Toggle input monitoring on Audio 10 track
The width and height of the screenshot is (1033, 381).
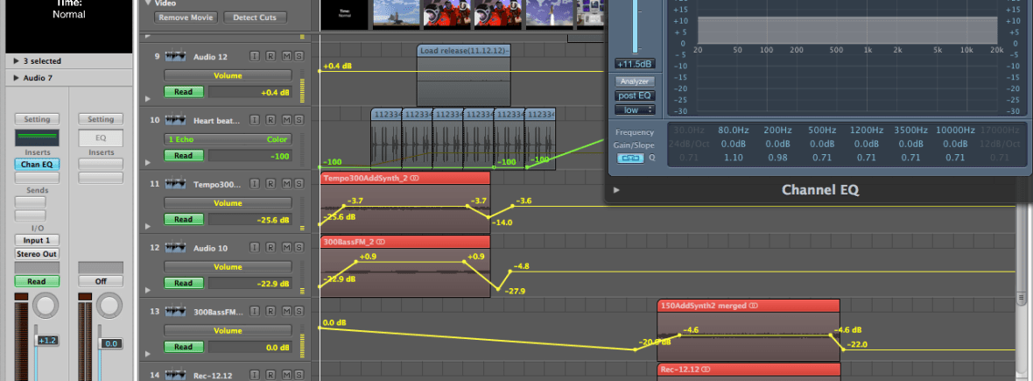(x=255, y=249)
